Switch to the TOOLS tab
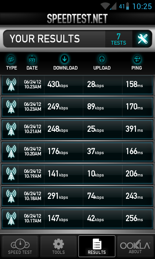 [x=58, y=246]
